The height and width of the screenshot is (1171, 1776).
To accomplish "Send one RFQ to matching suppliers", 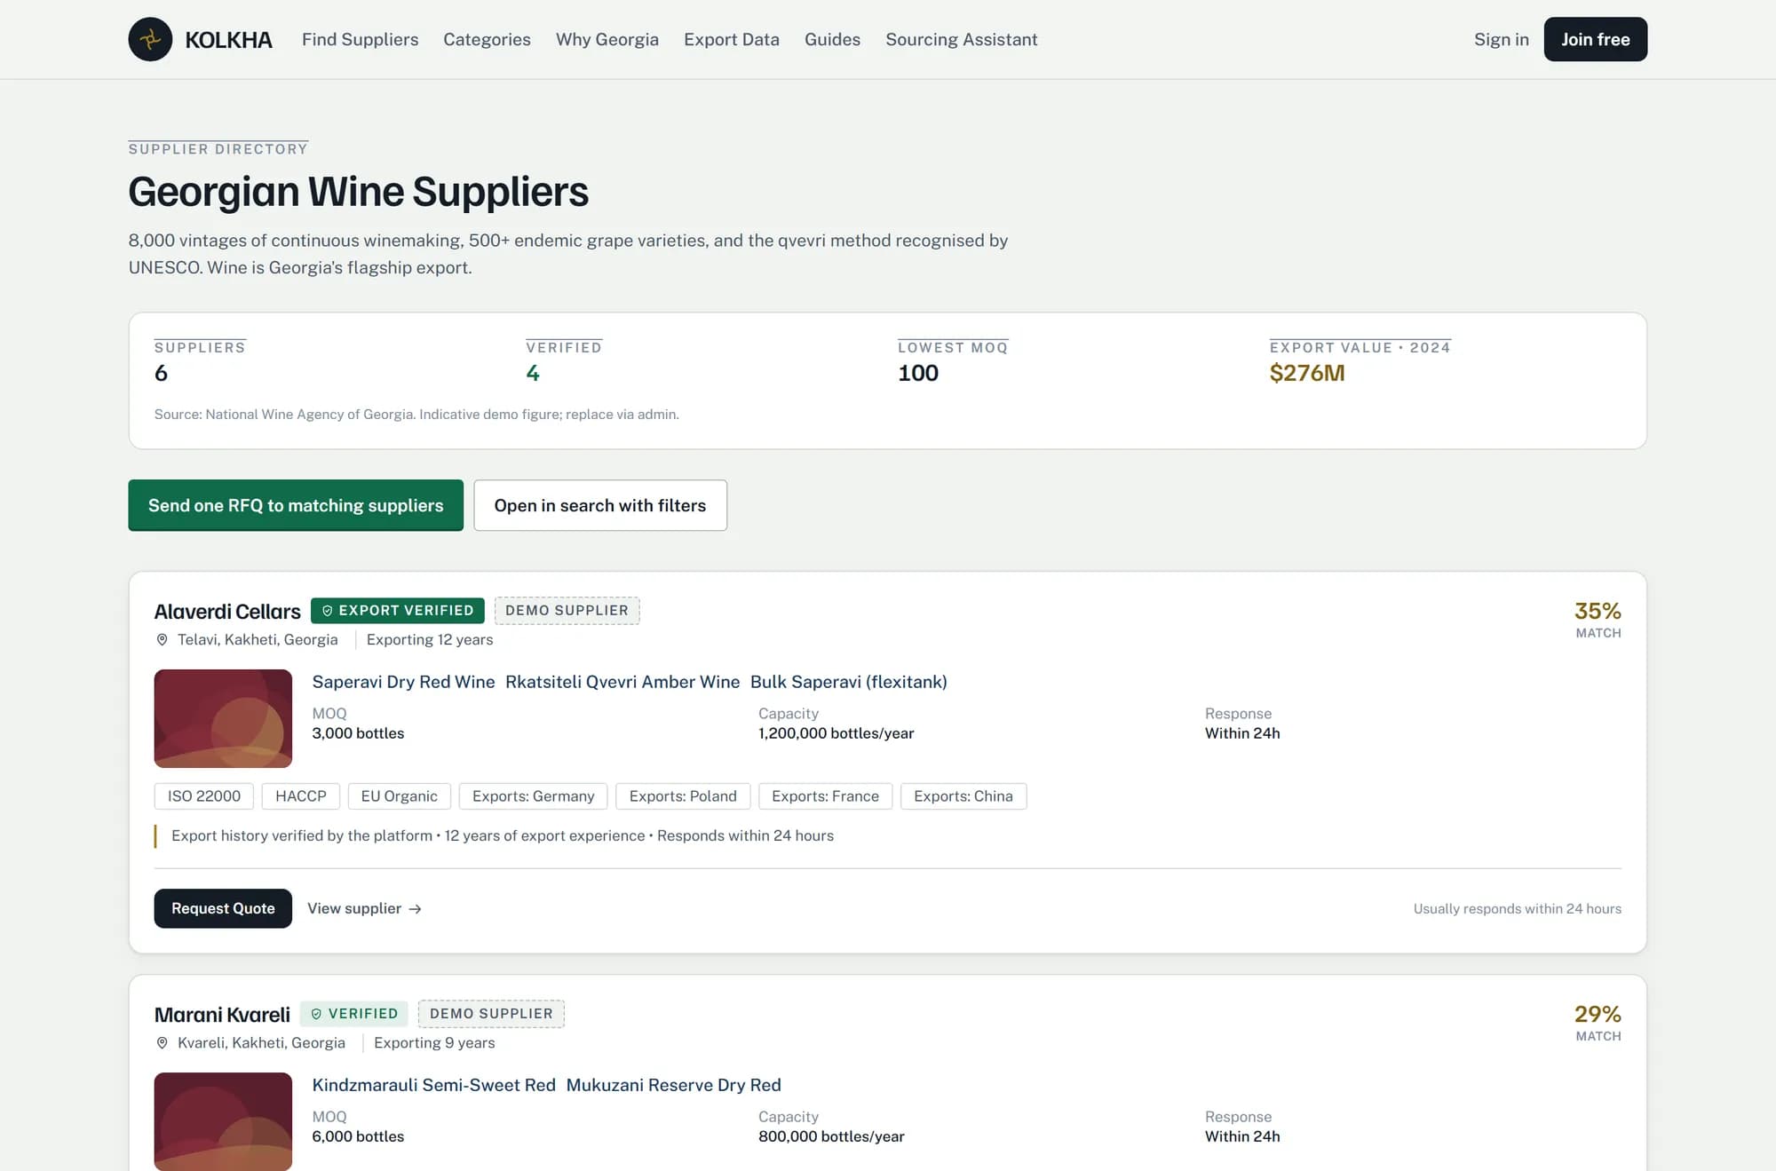I will (x=296, y=505).
